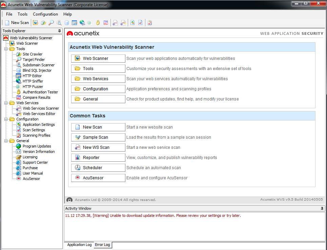Viewport: 327px width, 250px height.
Task: Click the Site Crawler icon in the toolbar
Action: pos(43,23)
